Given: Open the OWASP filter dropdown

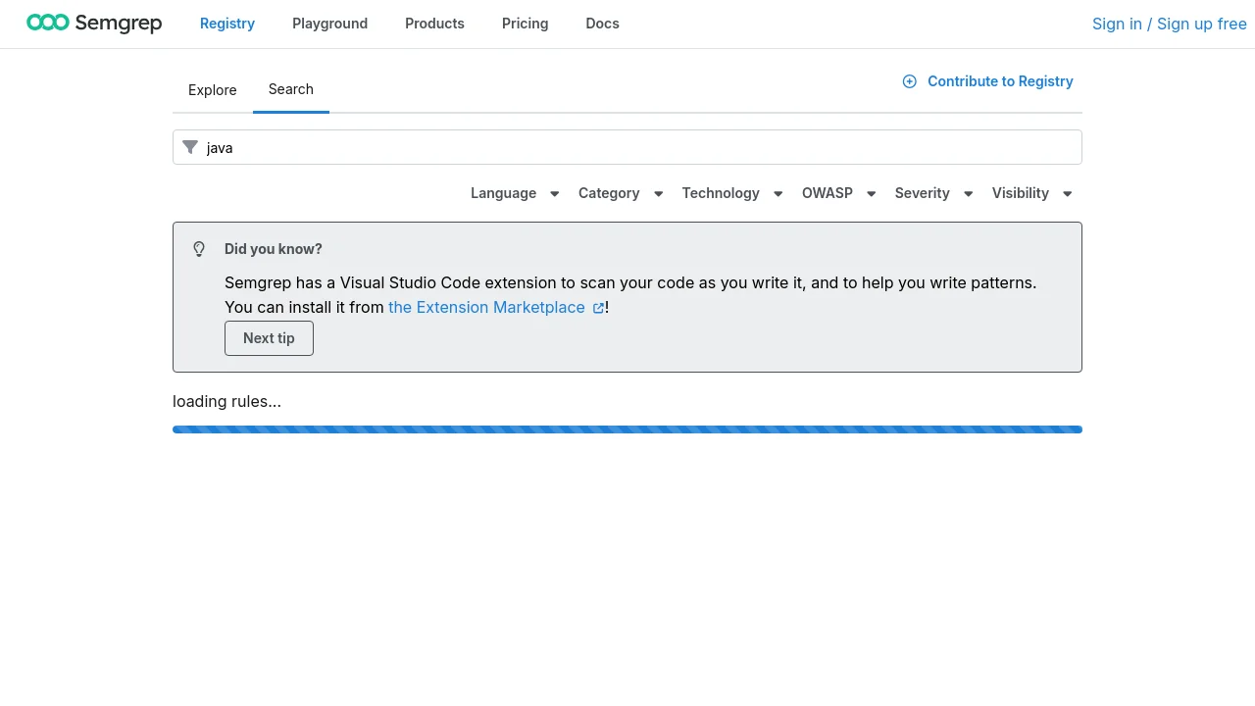Looking at the screenshot, I should 838,193.
